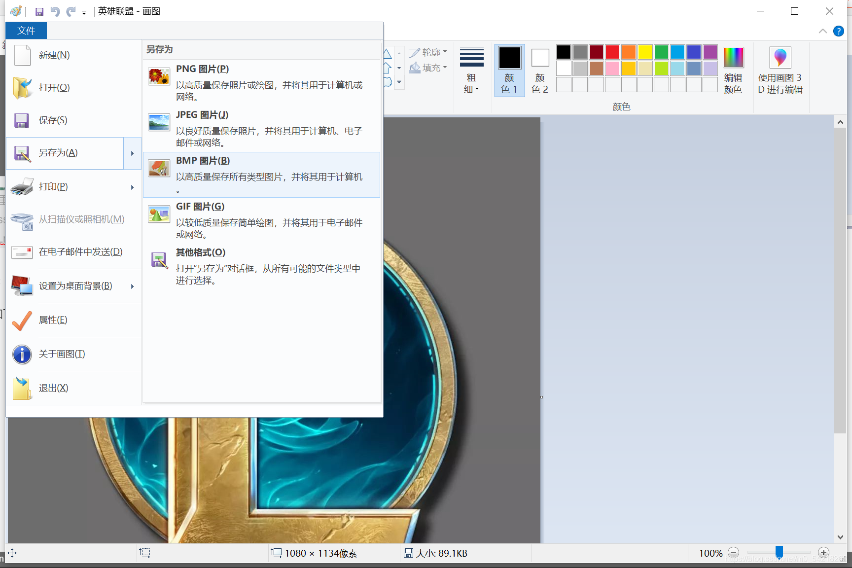Image resolution: width=852 pixels, height=568 pixels.
Task: Click the 1080 × 1134像素 dimensions text
Action: tap(320, 553)
